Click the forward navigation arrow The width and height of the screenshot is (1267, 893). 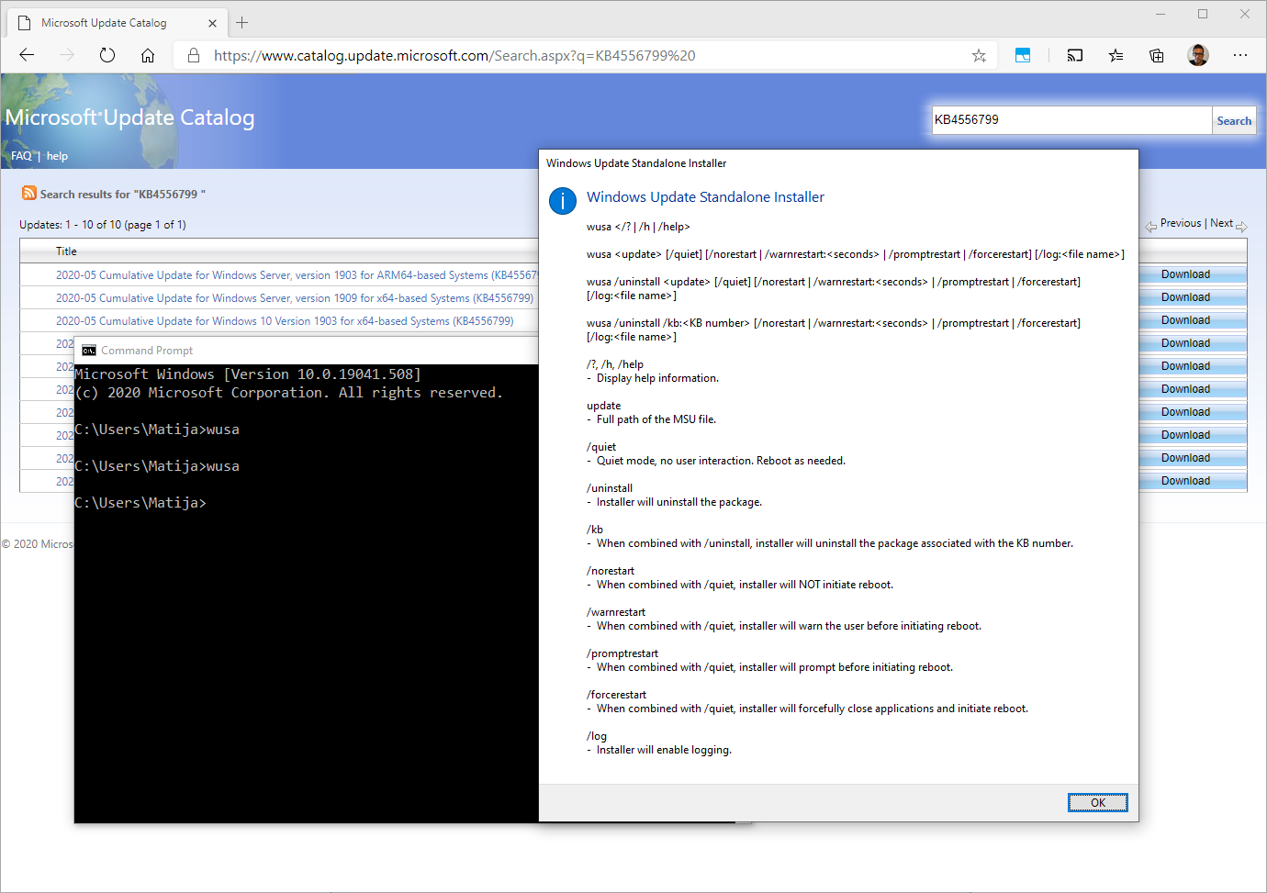point(67,55)
